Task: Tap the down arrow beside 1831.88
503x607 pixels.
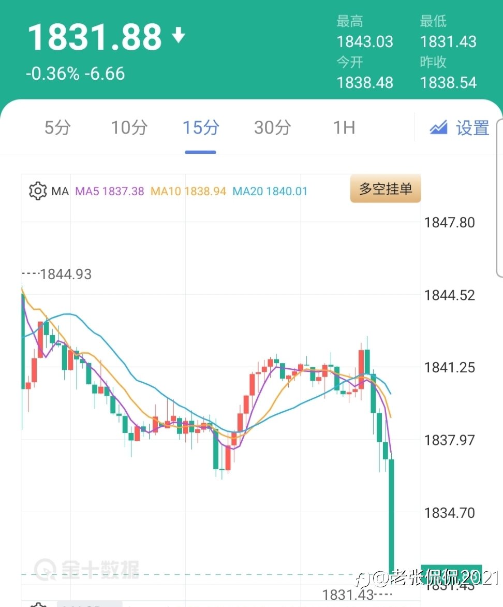Action: pos(179,36)
